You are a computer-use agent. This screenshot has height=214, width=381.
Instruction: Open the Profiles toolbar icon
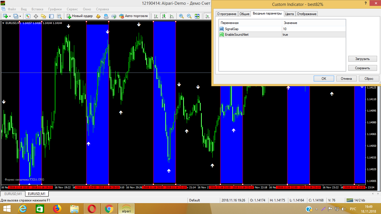[16, 16]
